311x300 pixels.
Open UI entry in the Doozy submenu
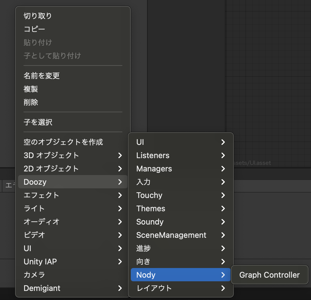point(181,142)
